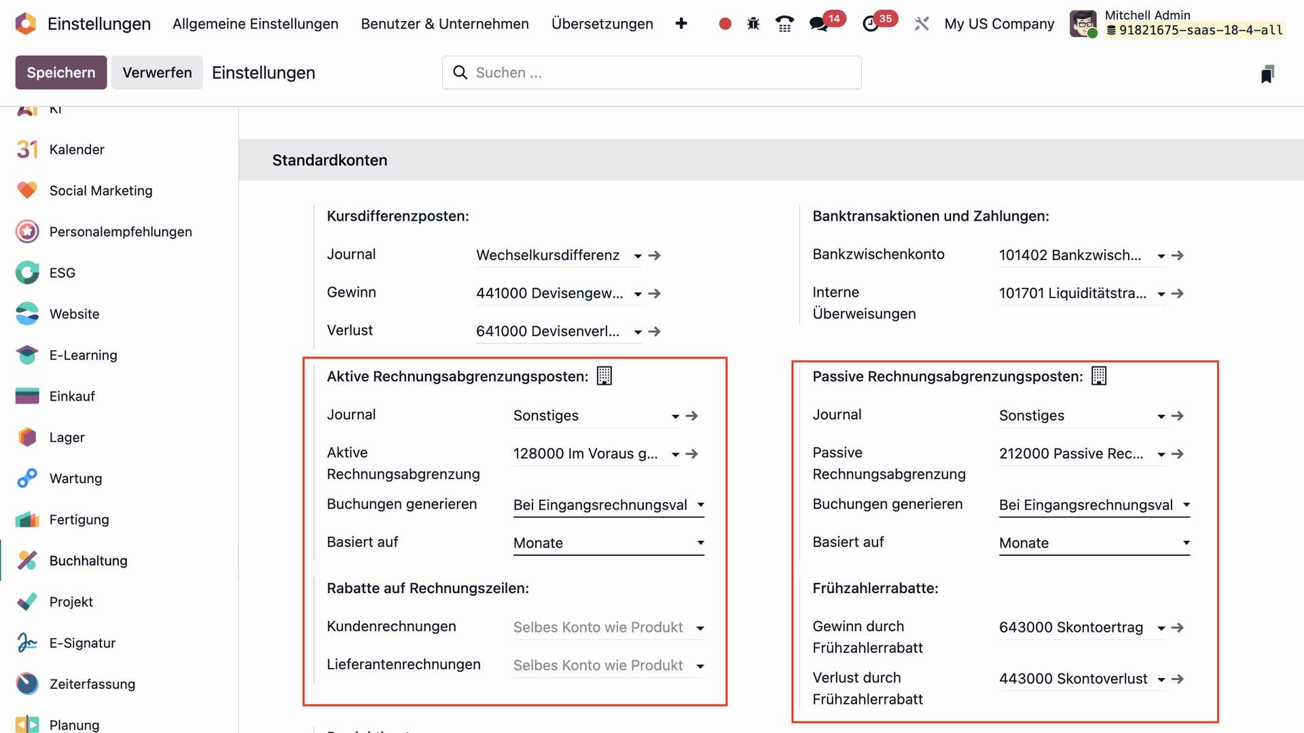Viewport: 1304px width, 733px height.
Task: Open the Basiert auf Monate dropdown under Aktive
Action: (608, 543)
